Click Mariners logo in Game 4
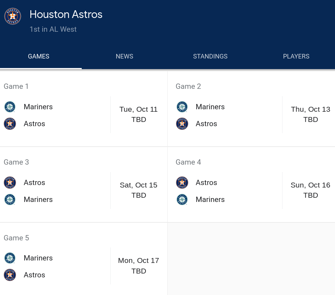The width and height of the screenshot is (335, 295). point(182,199)
